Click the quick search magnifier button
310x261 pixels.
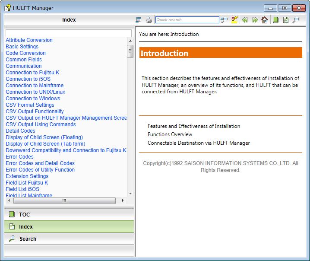[x=224, y=20]
